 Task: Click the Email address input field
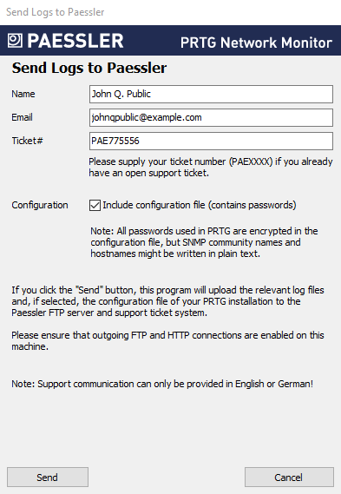tap(211, 117)
